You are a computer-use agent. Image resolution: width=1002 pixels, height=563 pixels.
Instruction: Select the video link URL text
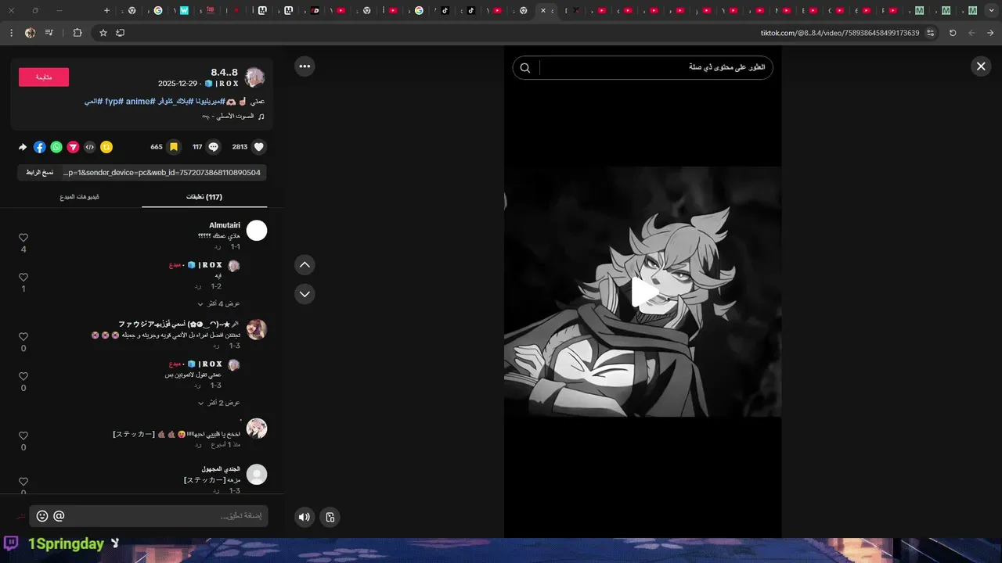tap(162, 172)
